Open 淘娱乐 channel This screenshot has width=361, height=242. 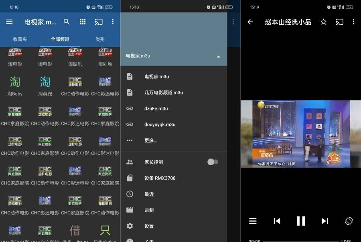tap(75, 58)
